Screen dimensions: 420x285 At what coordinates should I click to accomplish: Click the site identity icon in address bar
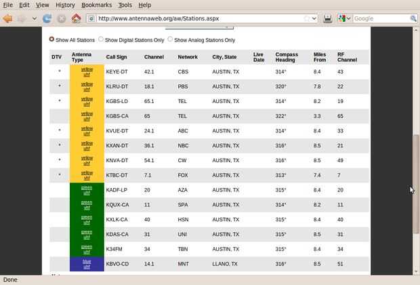click(x=91, y=18)
